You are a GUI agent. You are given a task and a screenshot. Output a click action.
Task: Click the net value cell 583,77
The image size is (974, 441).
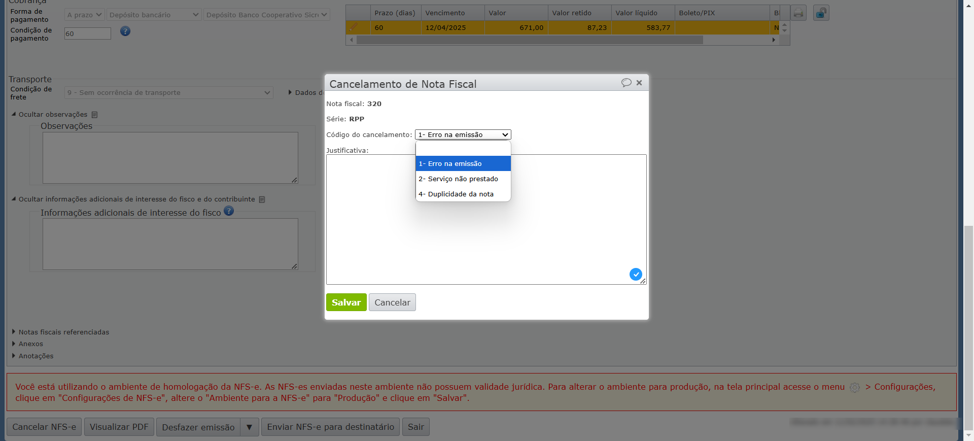pos(643,28)
